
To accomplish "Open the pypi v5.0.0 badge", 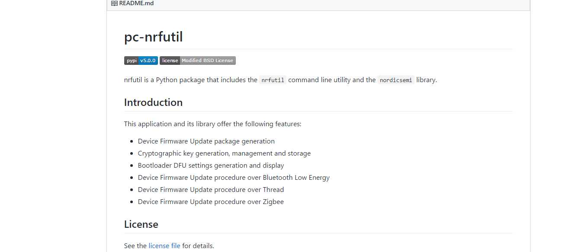I will pyautogui.click(x=141, y=61).
